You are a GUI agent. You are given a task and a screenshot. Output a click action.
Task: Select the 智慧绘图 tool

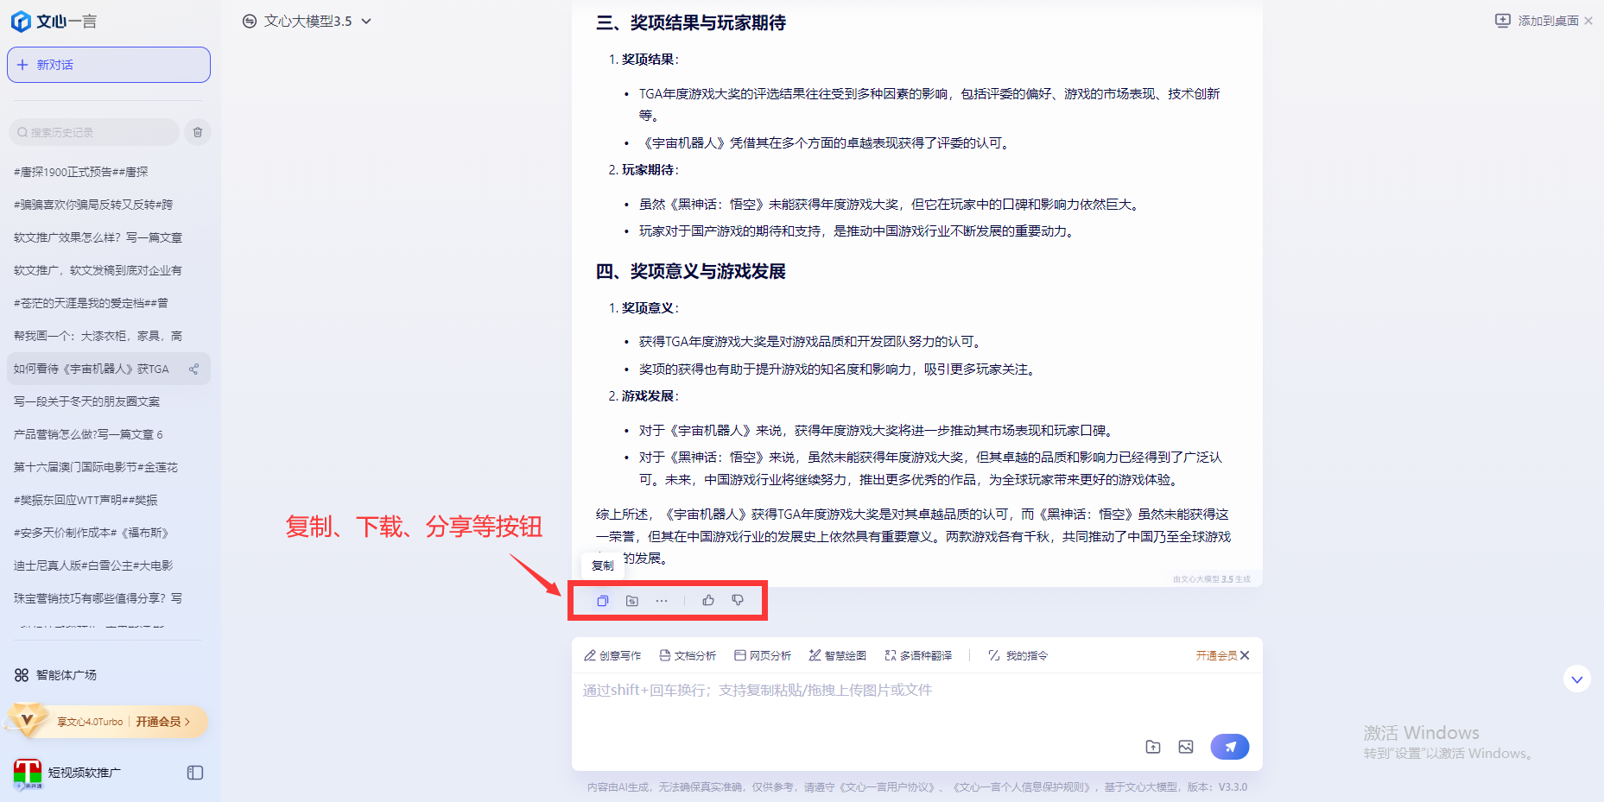(x=838, y=656)
